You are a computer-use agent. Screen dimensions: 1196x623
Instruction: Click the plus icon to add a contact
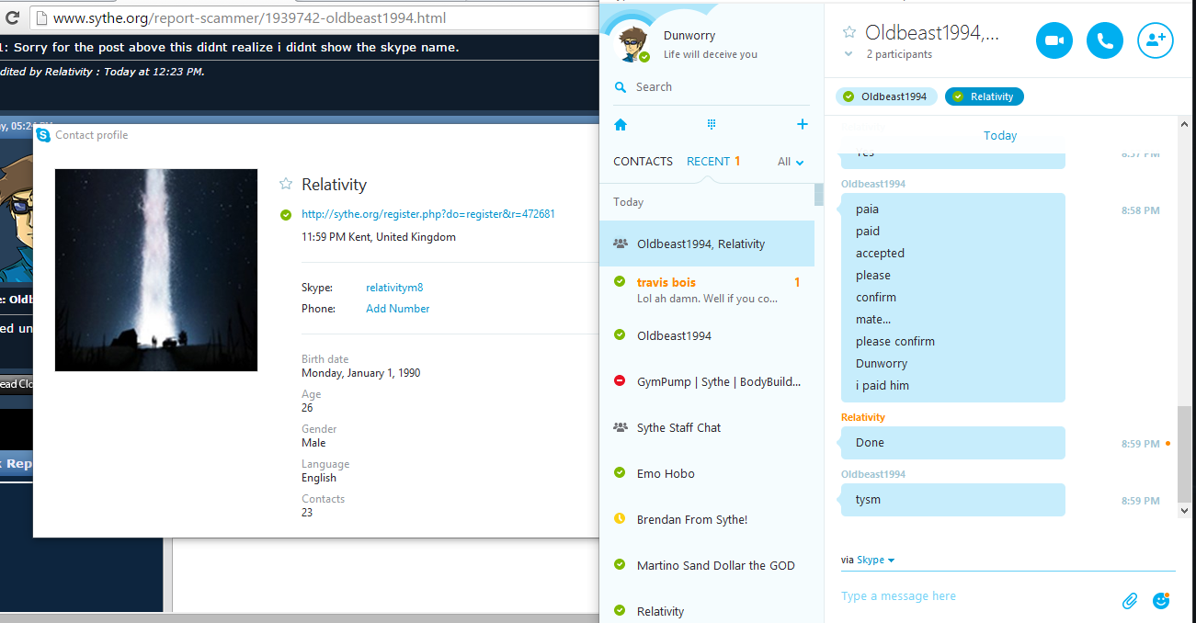803,124
